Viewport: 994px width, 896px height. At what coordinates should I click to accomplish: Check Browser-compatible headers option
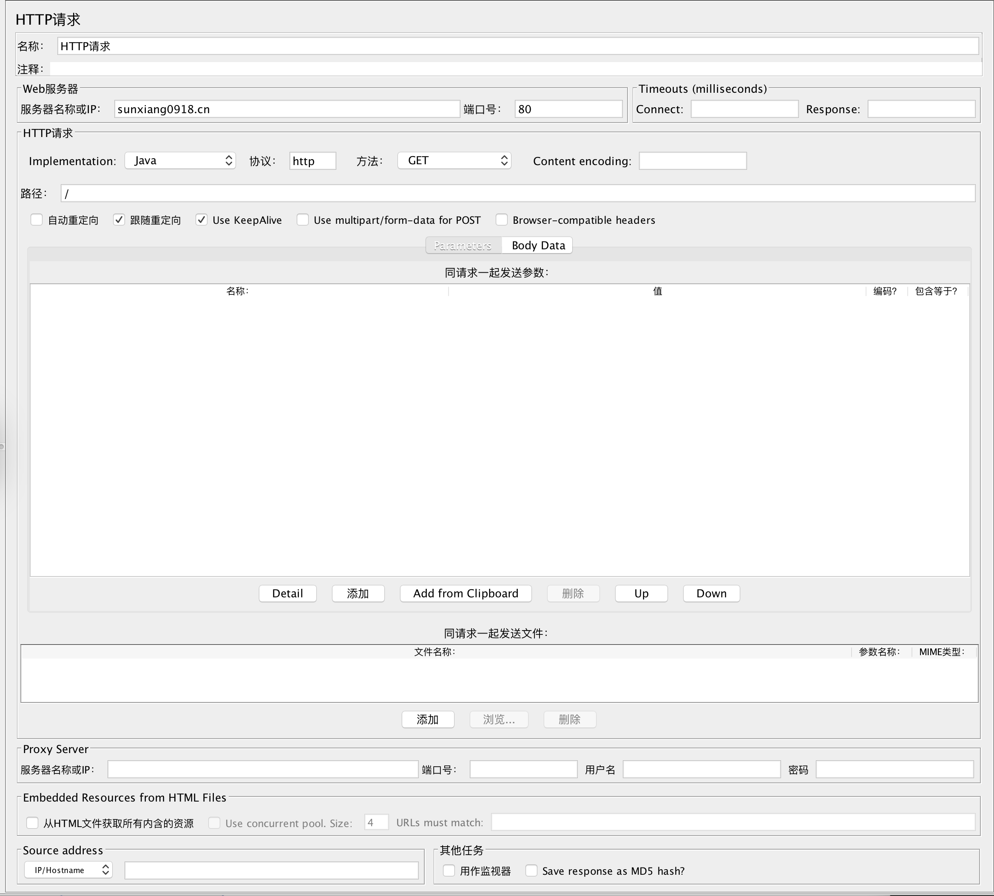coord(502,220)
